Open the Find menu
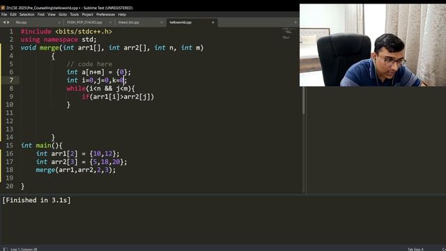This screenshot has width=446, height=251. (41, 15)
